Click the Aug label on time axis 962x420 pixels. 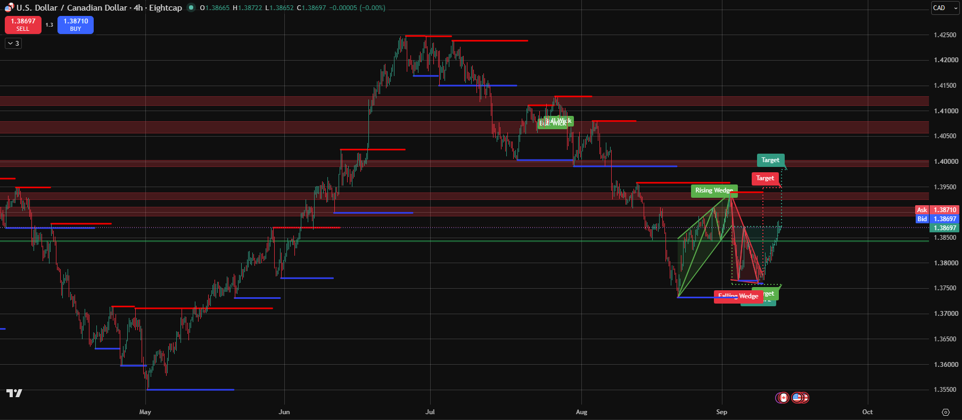[581, 412]
